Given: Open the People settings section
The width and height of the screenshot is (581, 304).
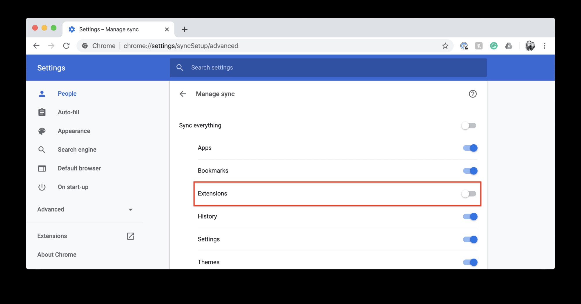Looking at the screenshot, I should (x=67, y=93).
